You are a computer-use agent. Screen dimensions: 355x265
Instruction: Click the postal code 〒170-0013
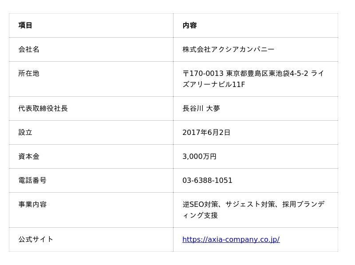tap(203, 73)
